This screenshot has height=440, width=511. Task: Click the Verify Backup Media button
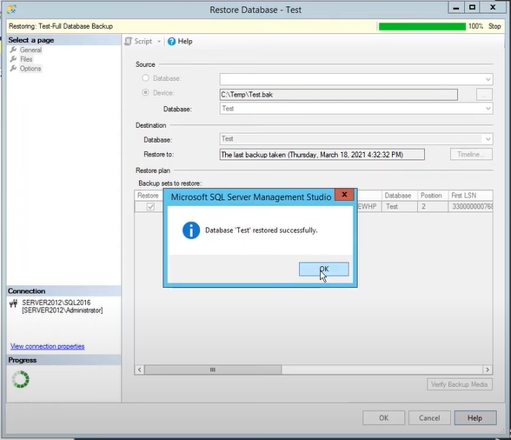(x=460, y=384)
